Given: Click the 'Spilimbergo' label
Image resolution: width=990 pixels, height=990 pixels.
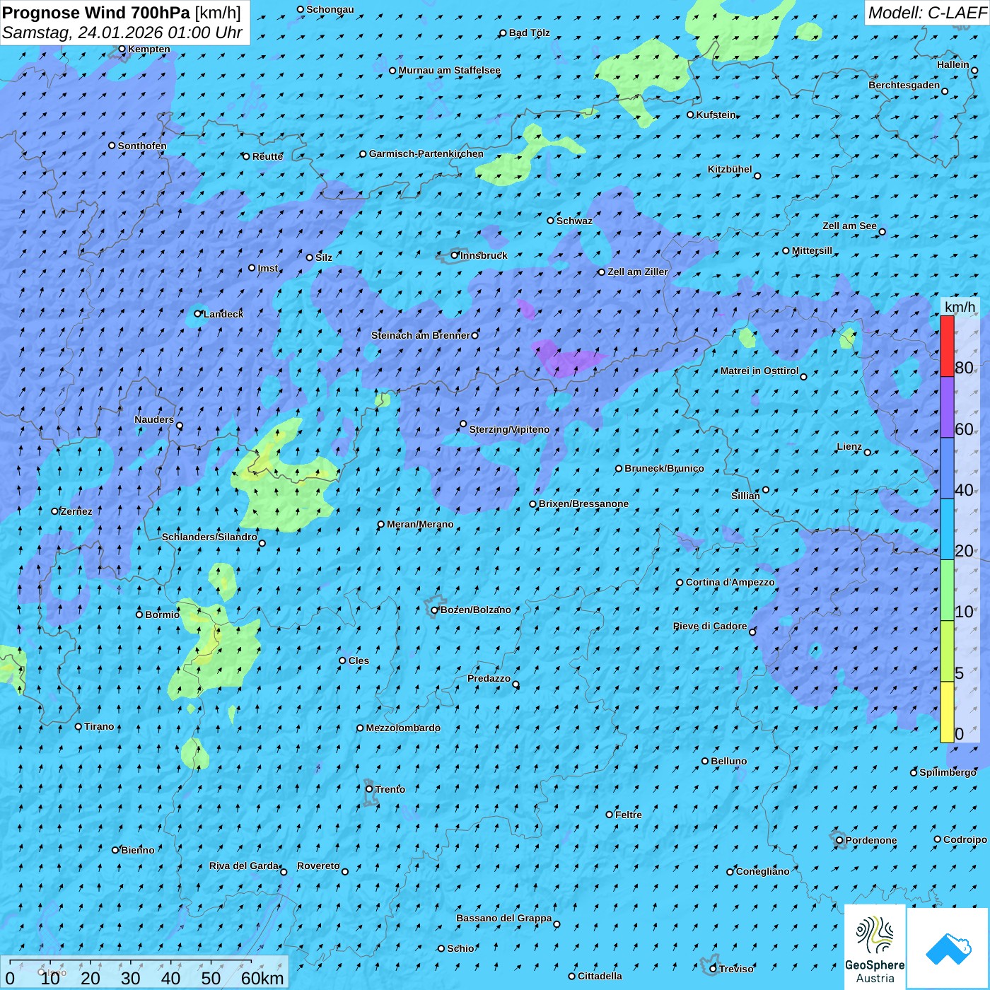Looking at the screenshot, I should [948, 772].
